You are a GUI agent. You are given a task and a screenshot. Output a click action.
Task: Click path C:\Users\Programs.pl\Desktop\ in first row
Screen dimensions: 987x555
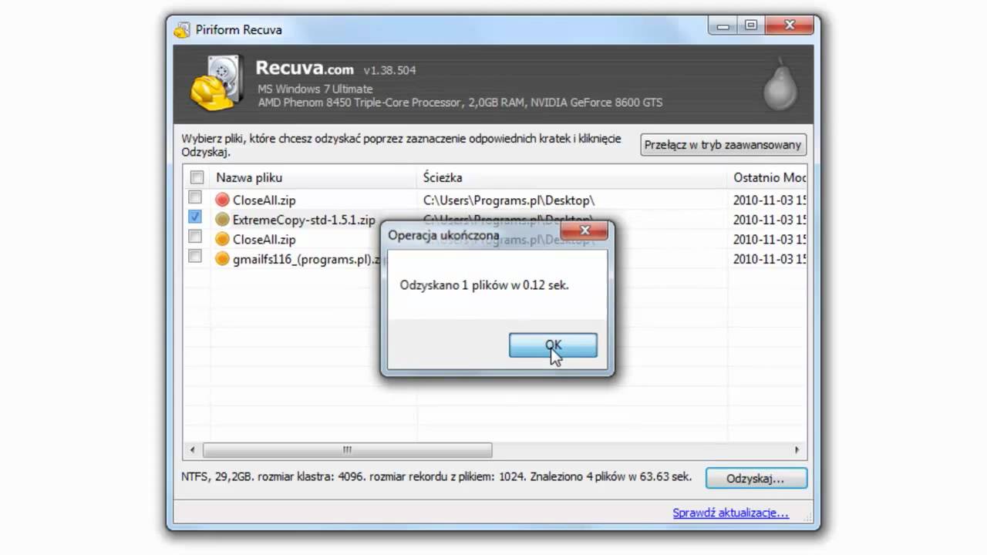point(509,200)
